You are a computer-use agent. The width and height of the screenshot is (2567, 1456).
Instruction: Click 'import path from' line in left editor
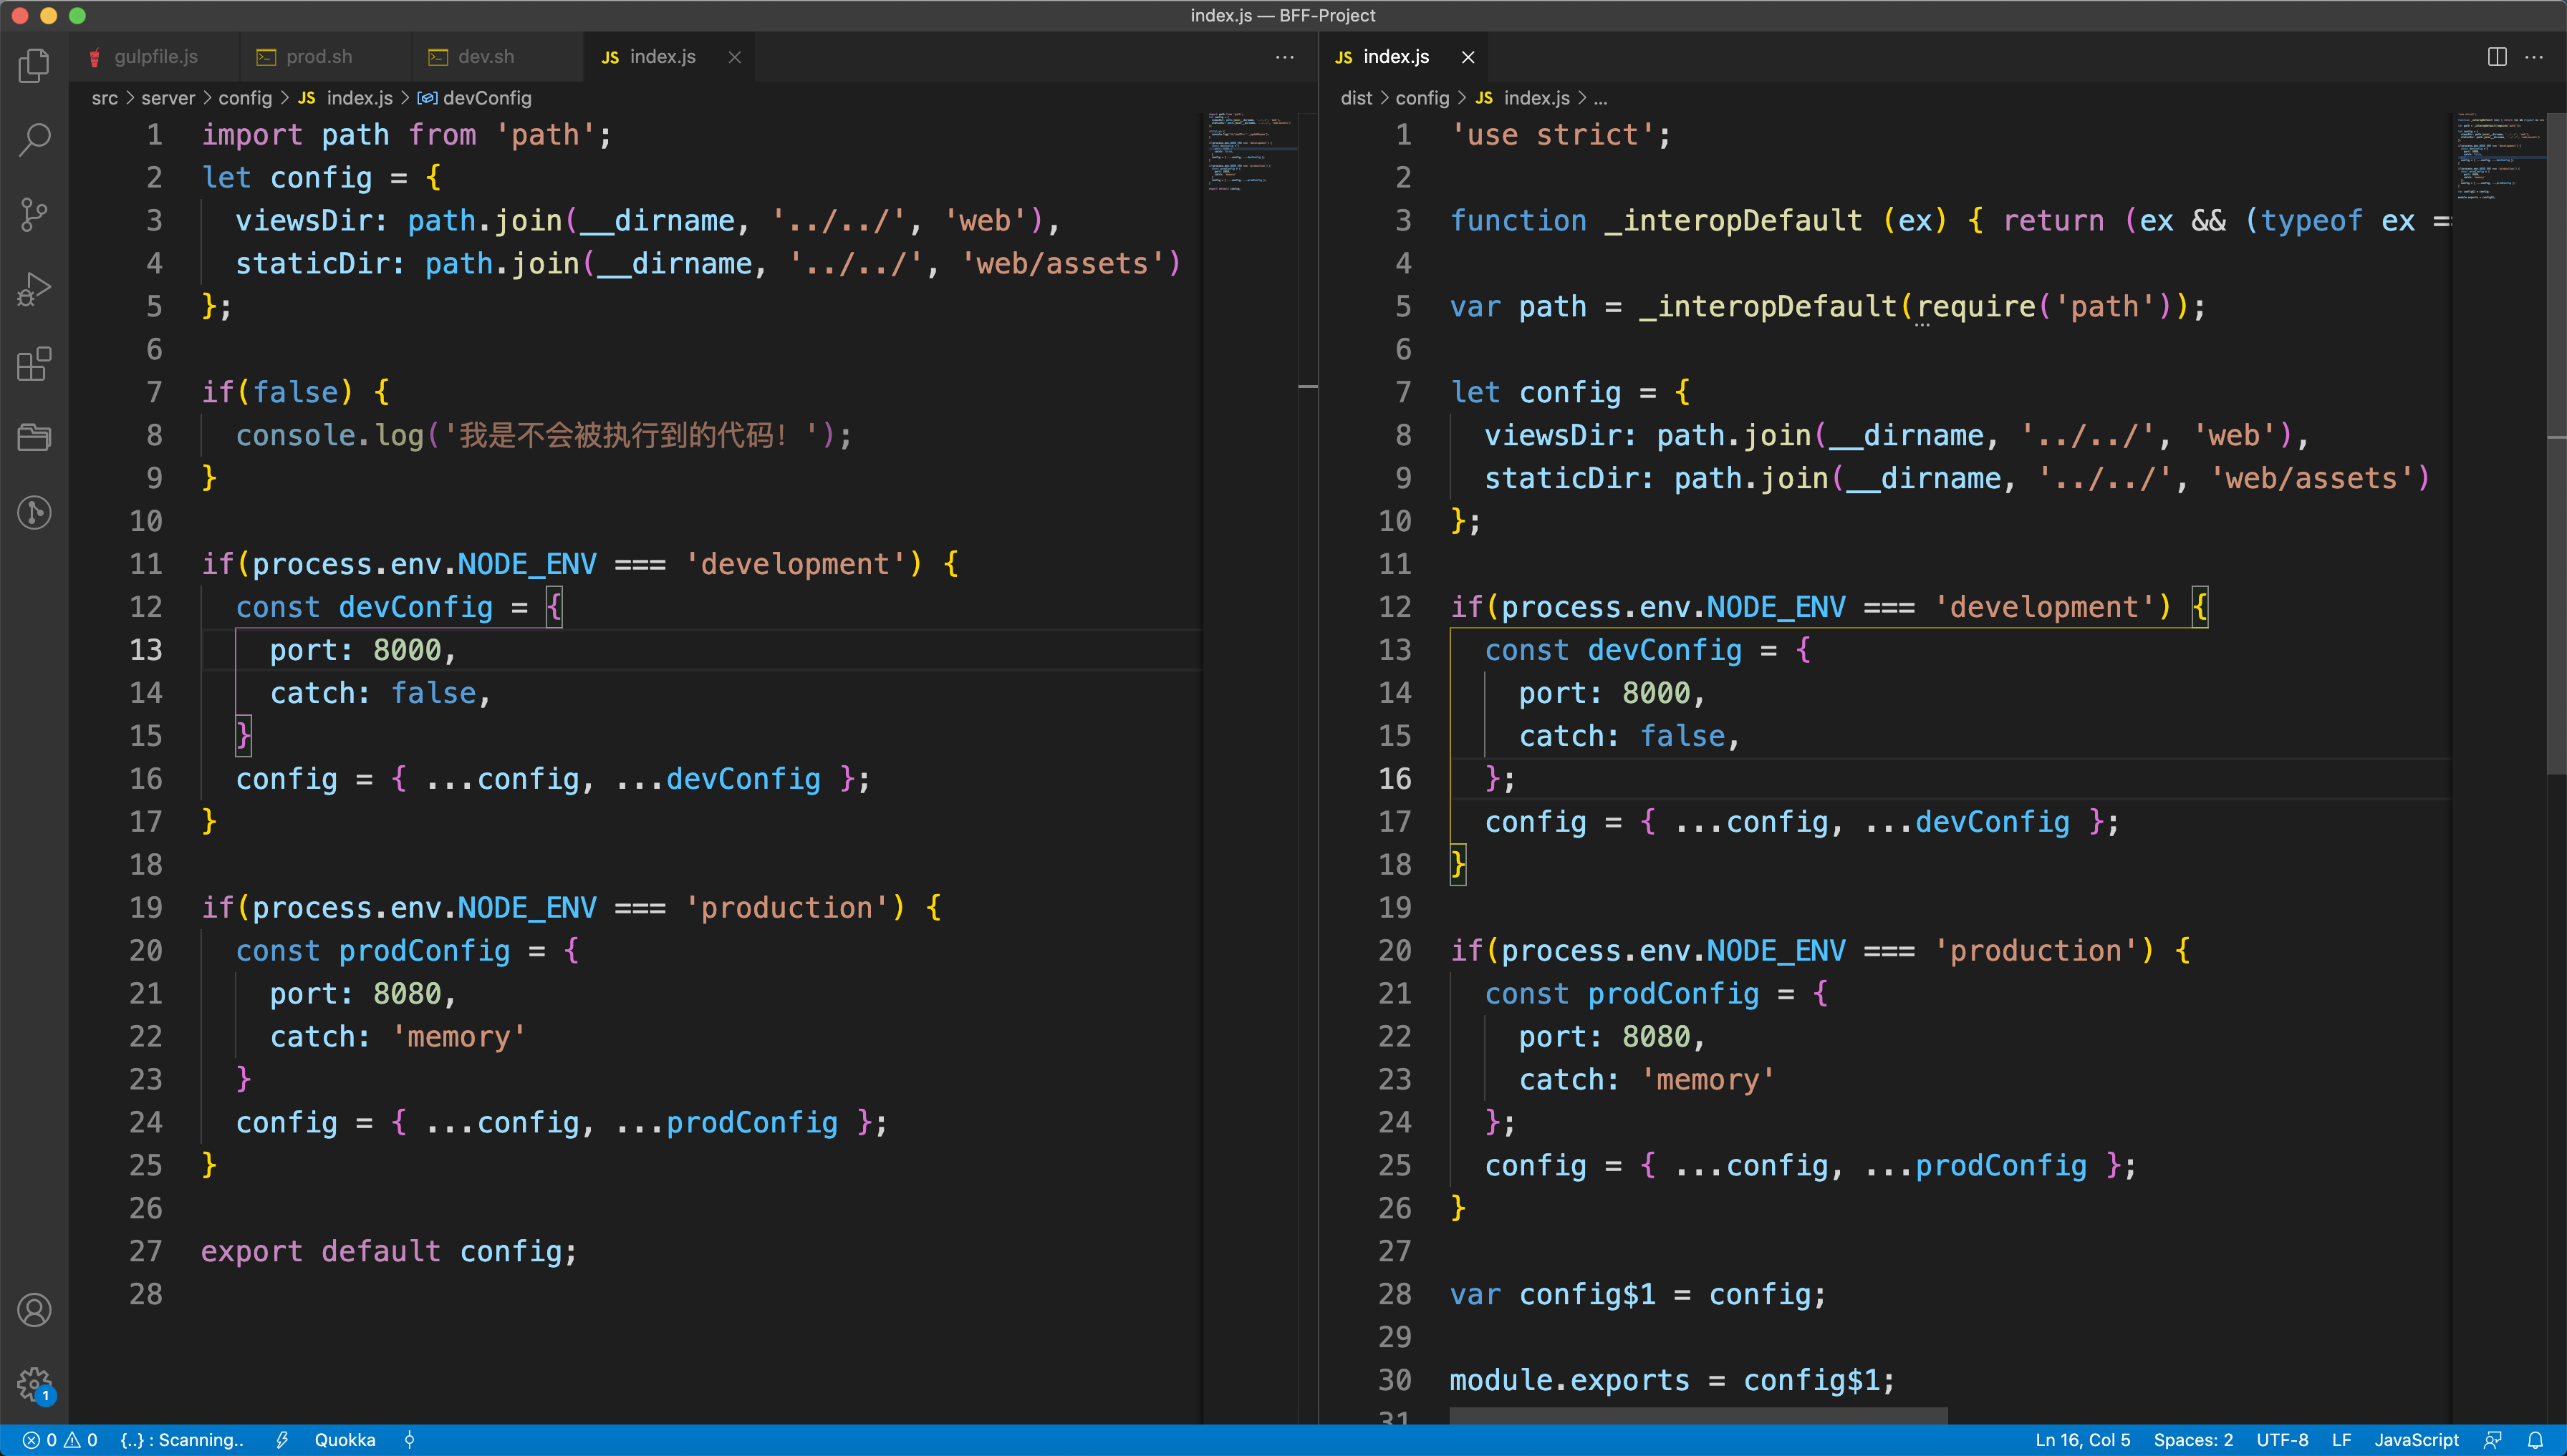(406, 135)
